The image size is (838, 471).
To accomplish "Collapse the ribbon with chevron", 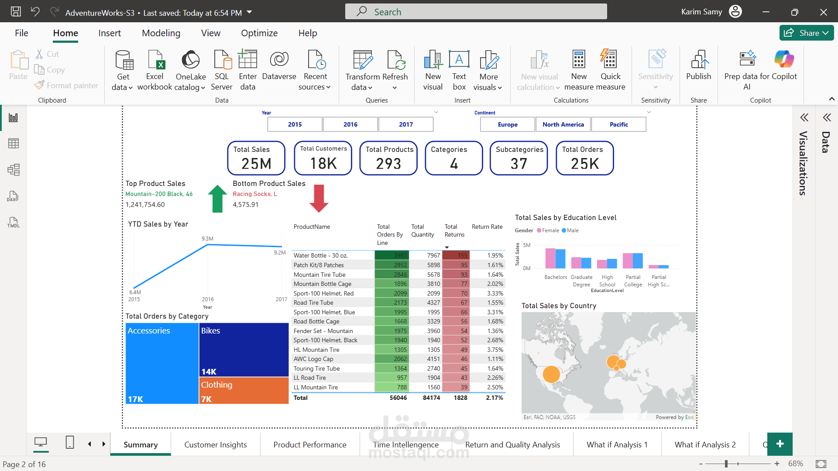I will point(832,99).
